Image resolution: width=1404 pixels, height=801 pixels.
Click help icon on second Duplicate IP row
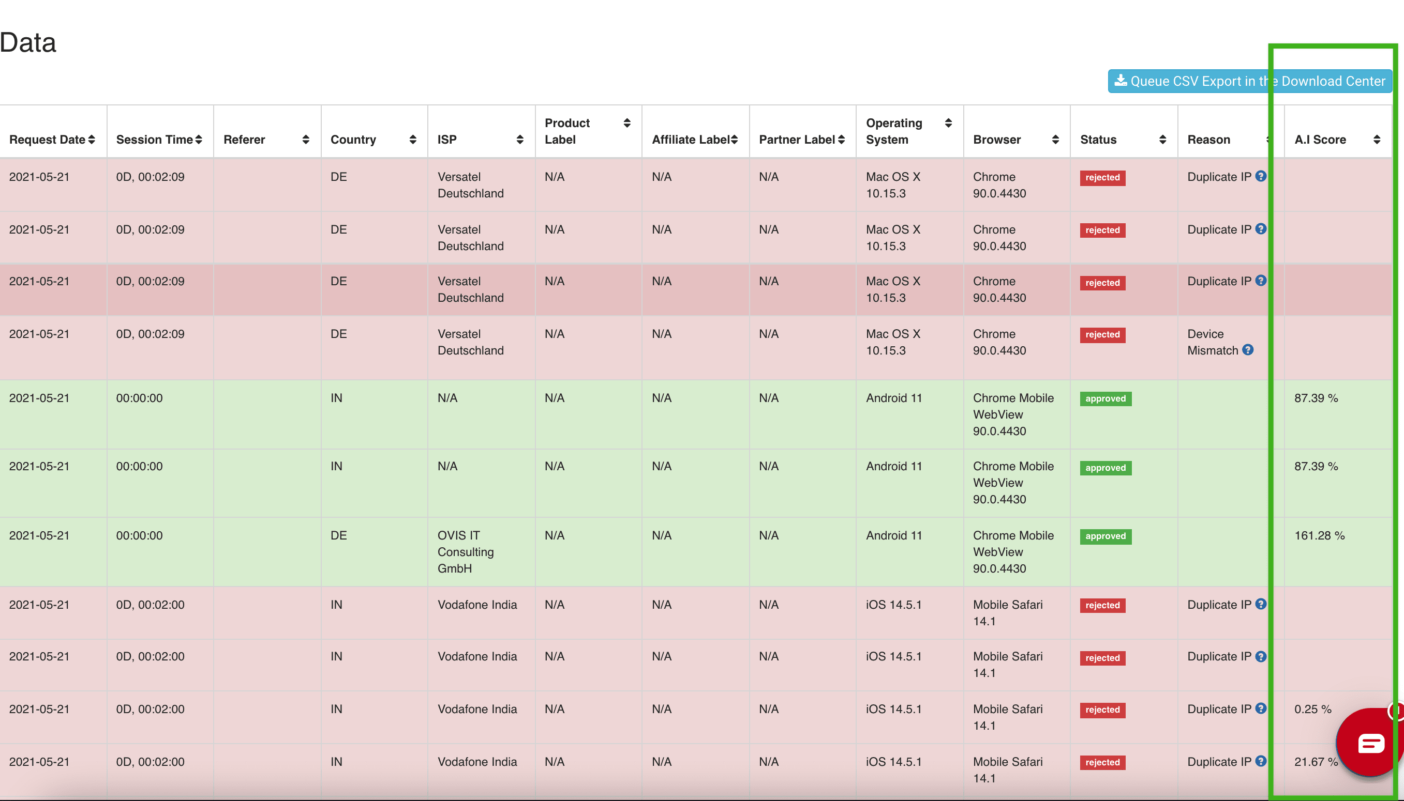[1260, 229]
